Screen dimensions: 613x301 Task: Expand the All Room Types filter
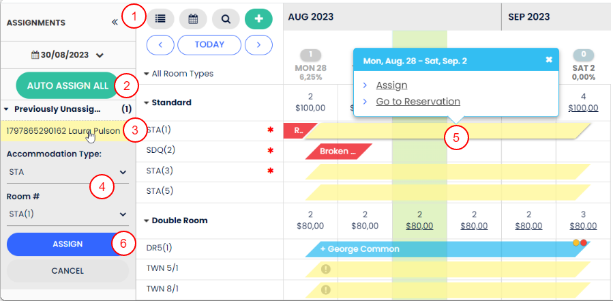pyautogui.click(x=147, y=74)
